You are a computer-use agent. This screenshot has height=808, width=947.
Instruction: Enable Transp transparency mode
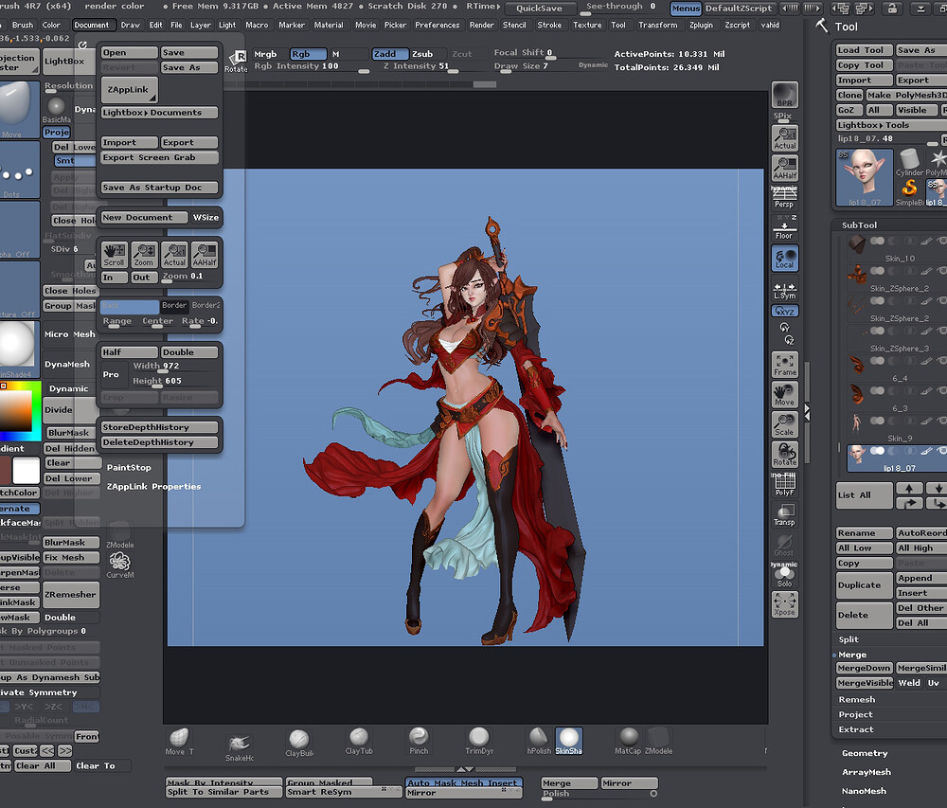point(784,514)
